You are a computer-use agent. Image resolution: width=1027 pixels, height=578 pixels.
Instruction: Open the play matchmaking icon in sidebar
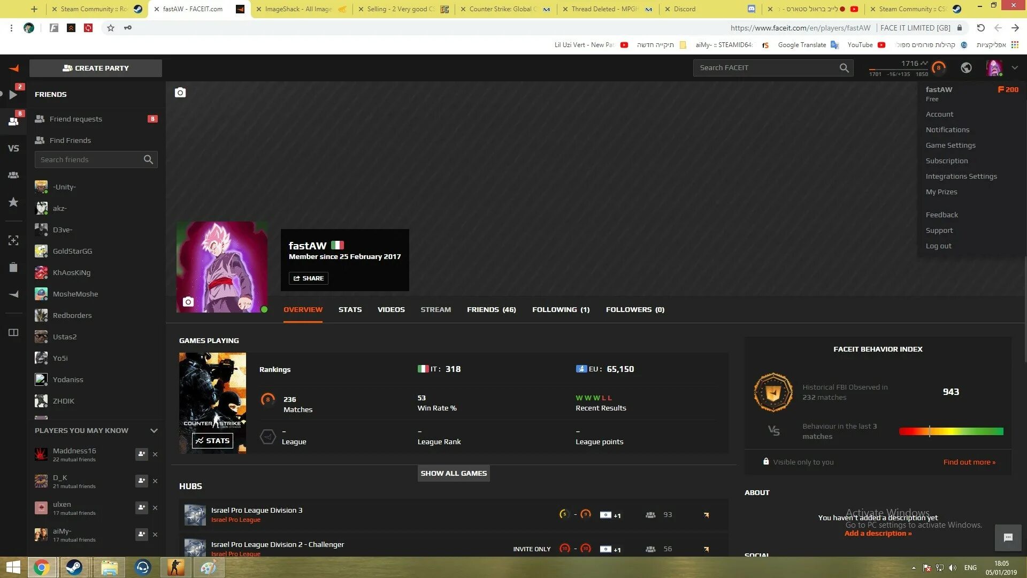[x=13, y=95]
